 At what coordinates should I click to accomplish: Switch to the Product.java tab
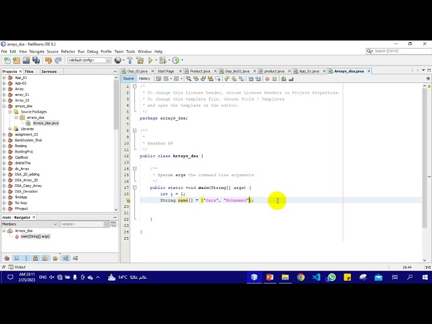199,71
